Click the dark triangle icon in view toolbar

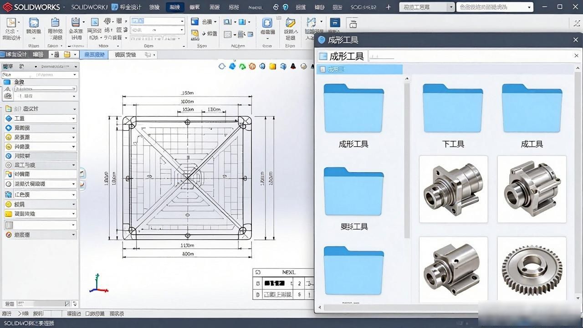click(293, 66)
